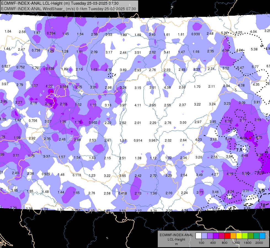Select the teal legend swatch
This screenshot has height=248, width=270.
256,236
